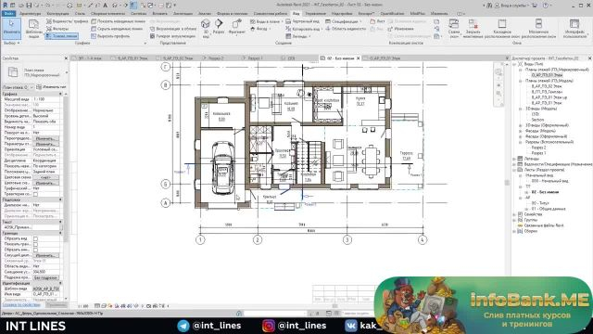Open the Архитектура ribbon tab
The width and height of the screenshot is (593, 334).
[x=31, y=13]
